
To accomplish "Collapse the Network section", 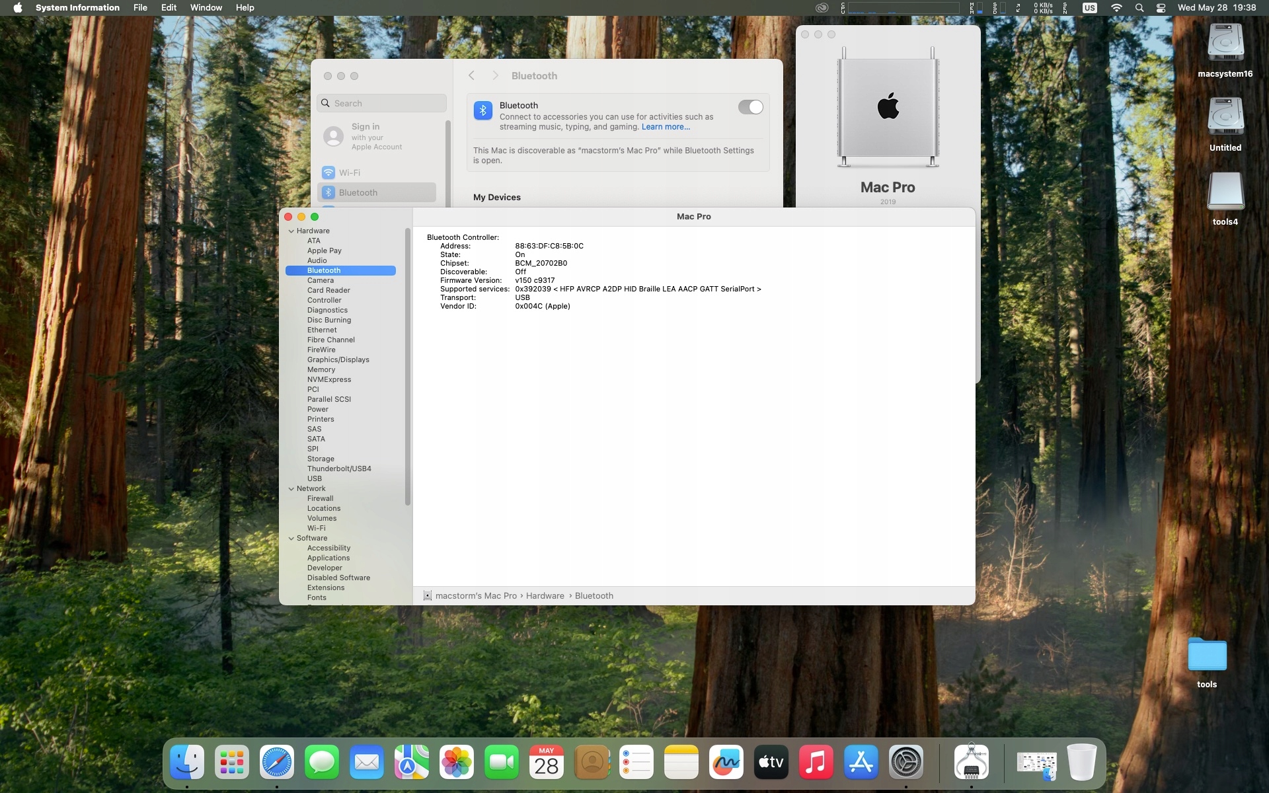I will coord(291,489).
